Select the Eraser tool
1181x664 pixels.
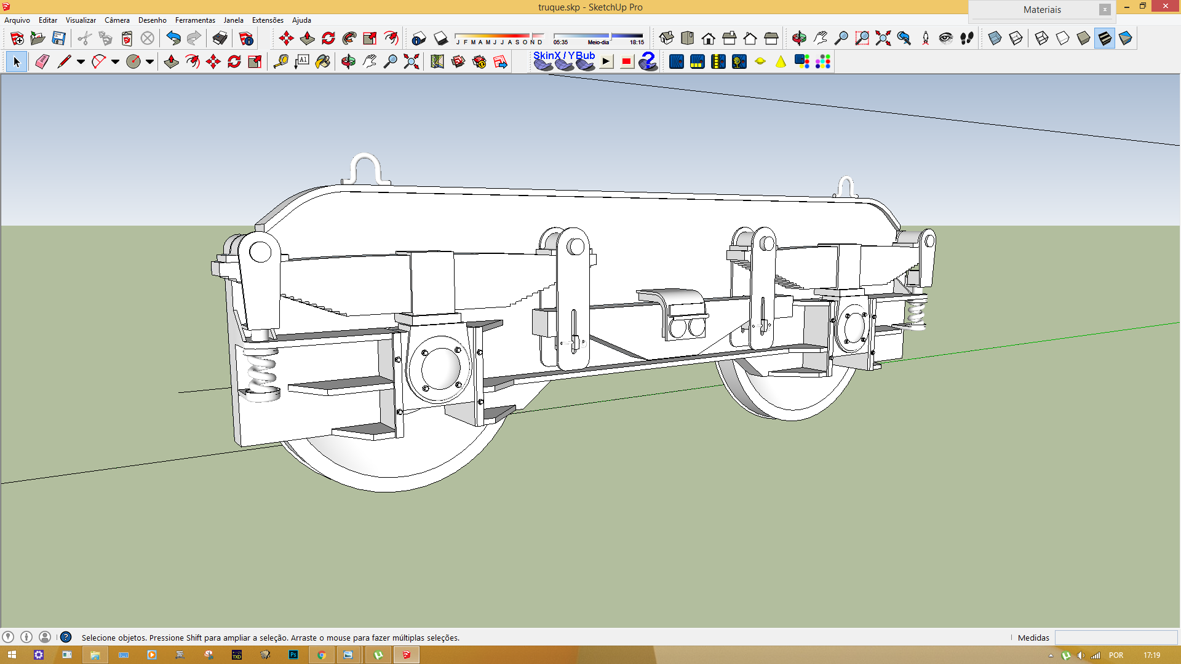[42, 61]
